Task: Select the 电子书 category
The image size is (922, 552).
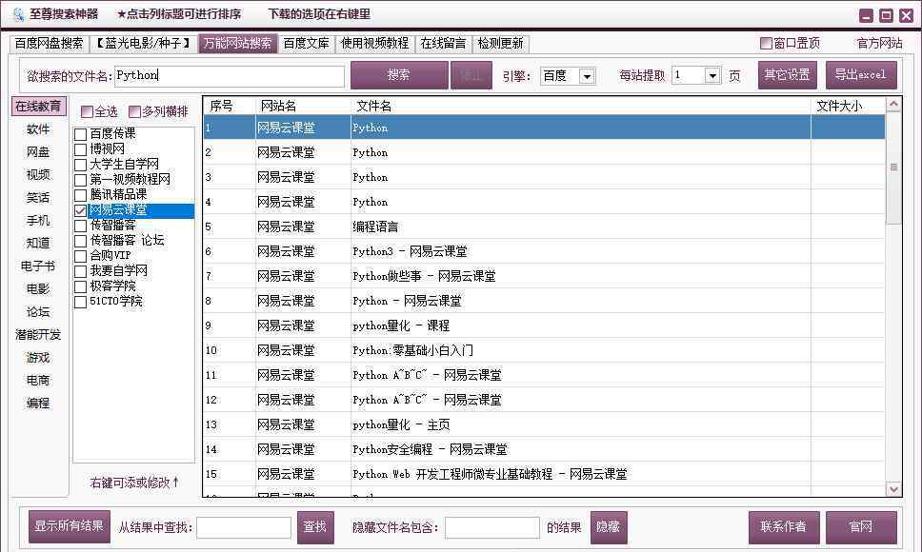Action: tap(39, 266)
